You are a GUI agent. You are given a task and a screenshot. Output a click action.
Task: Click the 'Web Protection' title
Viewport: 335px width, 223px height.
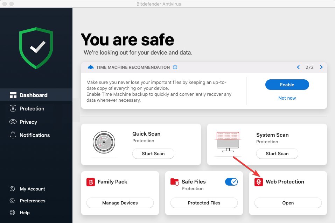click(x=285, y=182)
